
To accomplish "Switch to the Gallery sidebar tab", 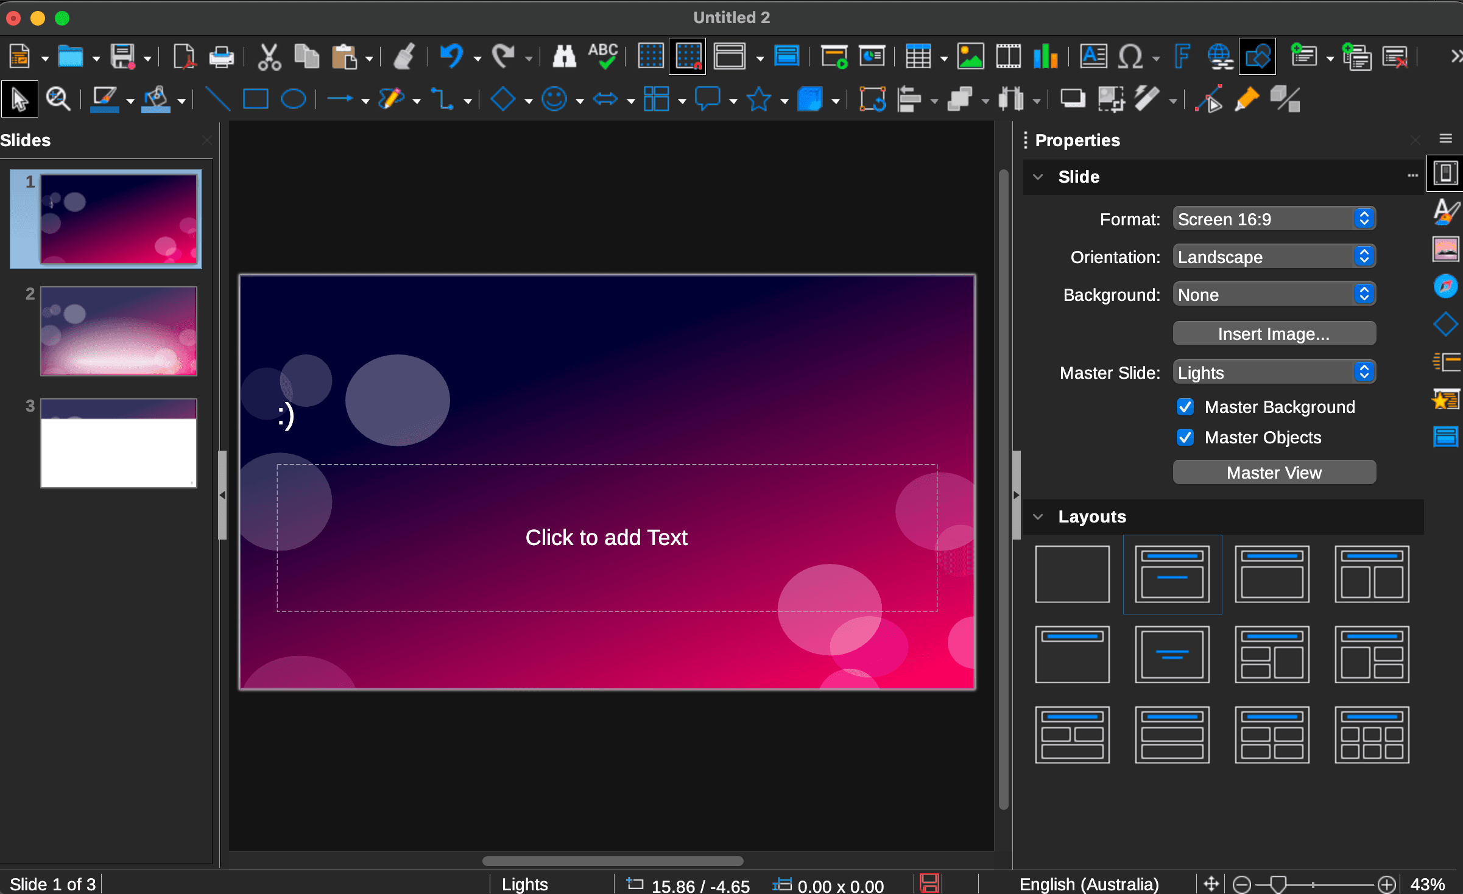I will click(1445, 249).
